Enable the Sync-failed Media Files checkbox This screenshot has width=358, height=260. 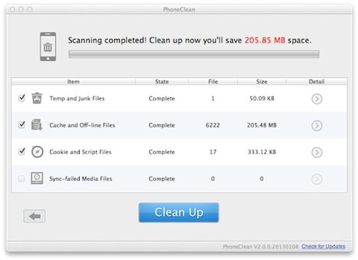click(22, 179)
